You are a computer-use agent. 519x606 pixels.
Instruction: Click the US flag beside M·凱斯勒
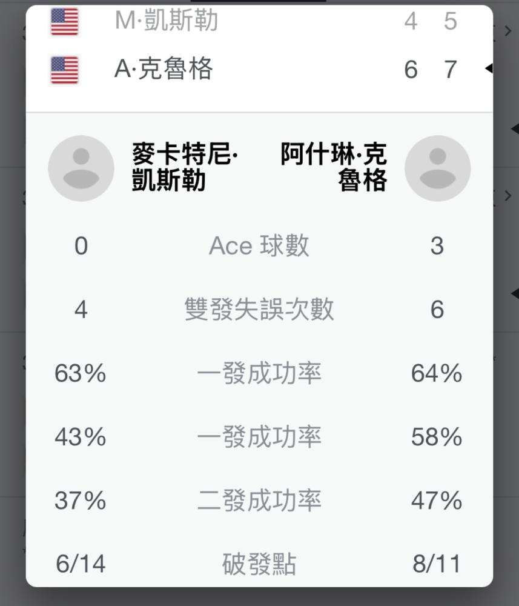pos(64,22)
